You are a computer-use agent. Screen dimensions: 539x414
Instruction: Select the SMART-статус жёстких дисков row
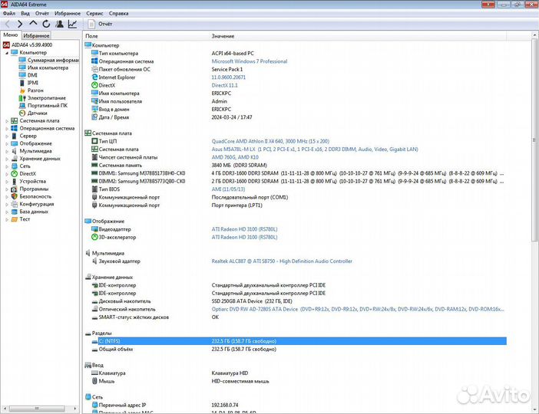tap(299, 317)
